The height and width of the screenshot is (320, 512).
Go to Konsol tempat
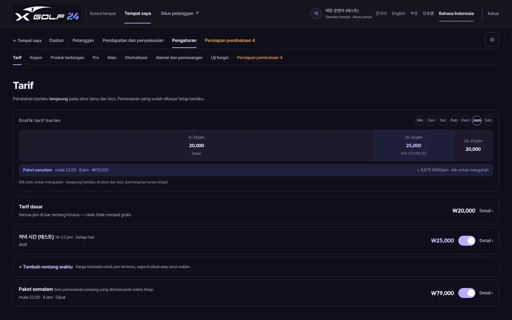pyautogui.click(x=103, y=14)
